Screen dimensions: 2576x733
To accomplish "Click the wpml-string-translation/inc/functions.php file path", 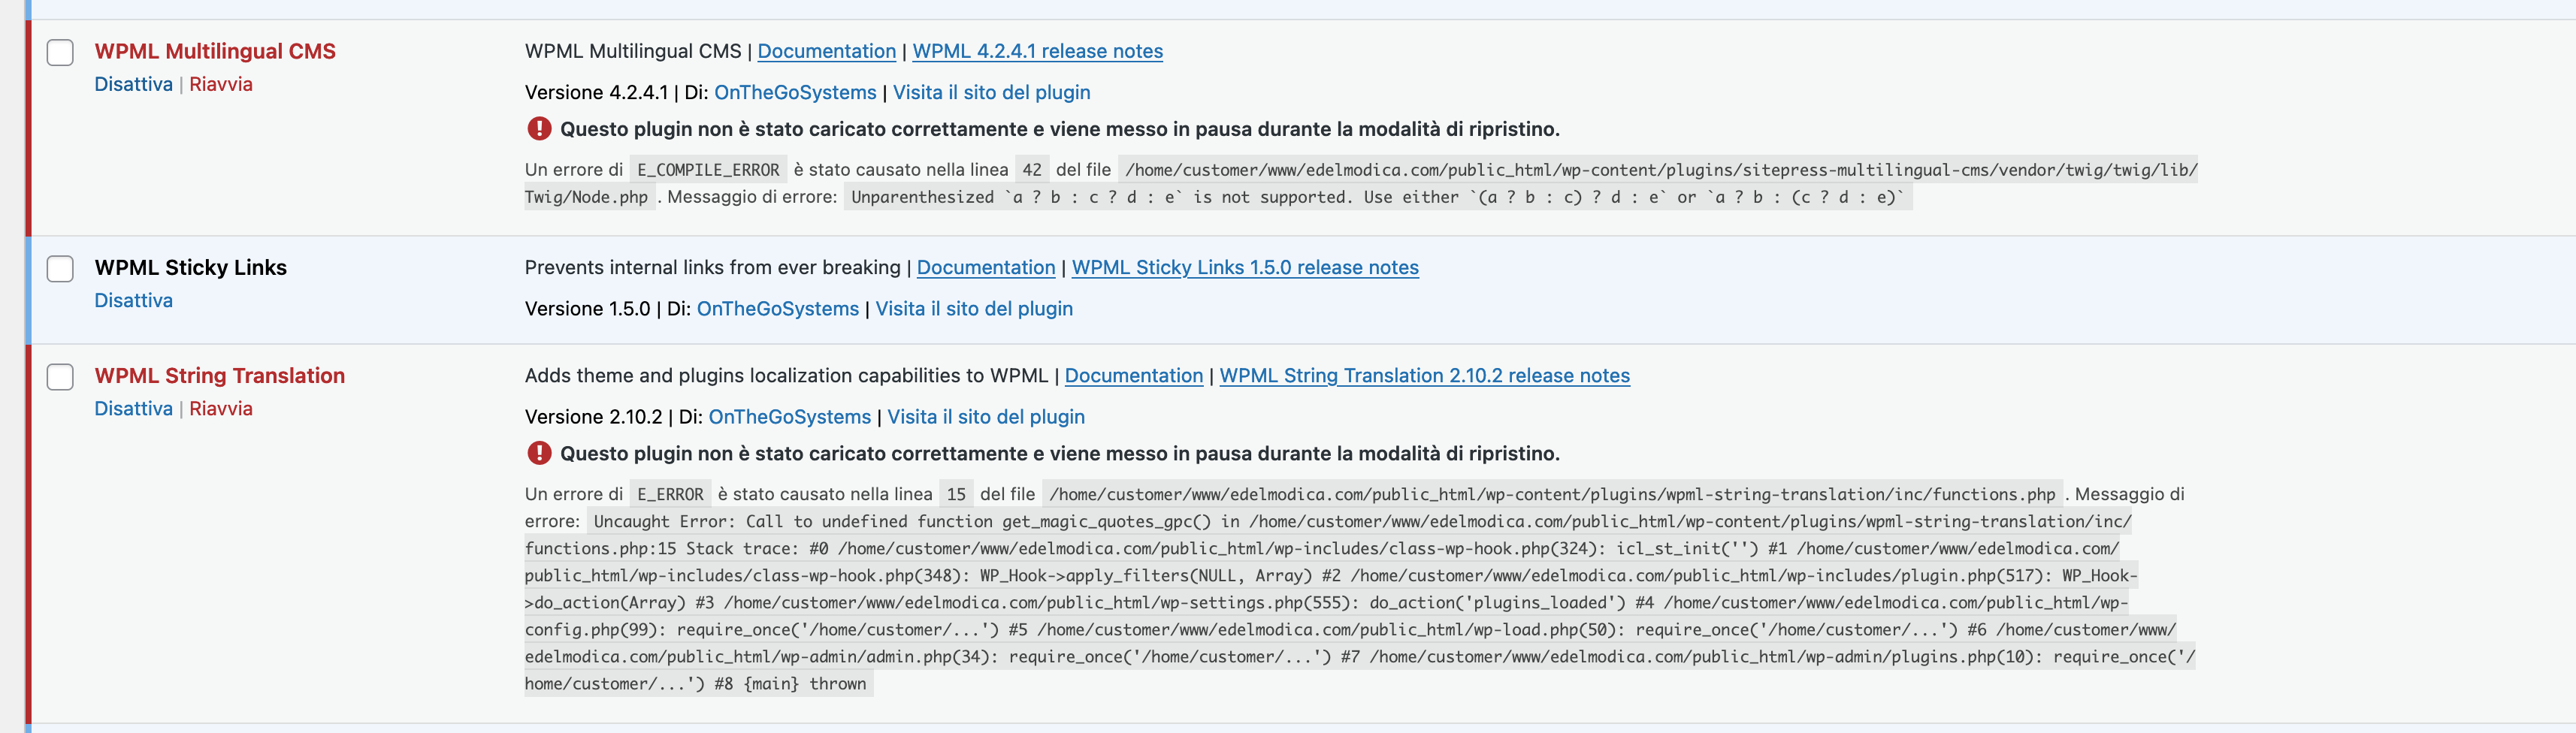I will pyautogui.click(x=1552, y=494).
